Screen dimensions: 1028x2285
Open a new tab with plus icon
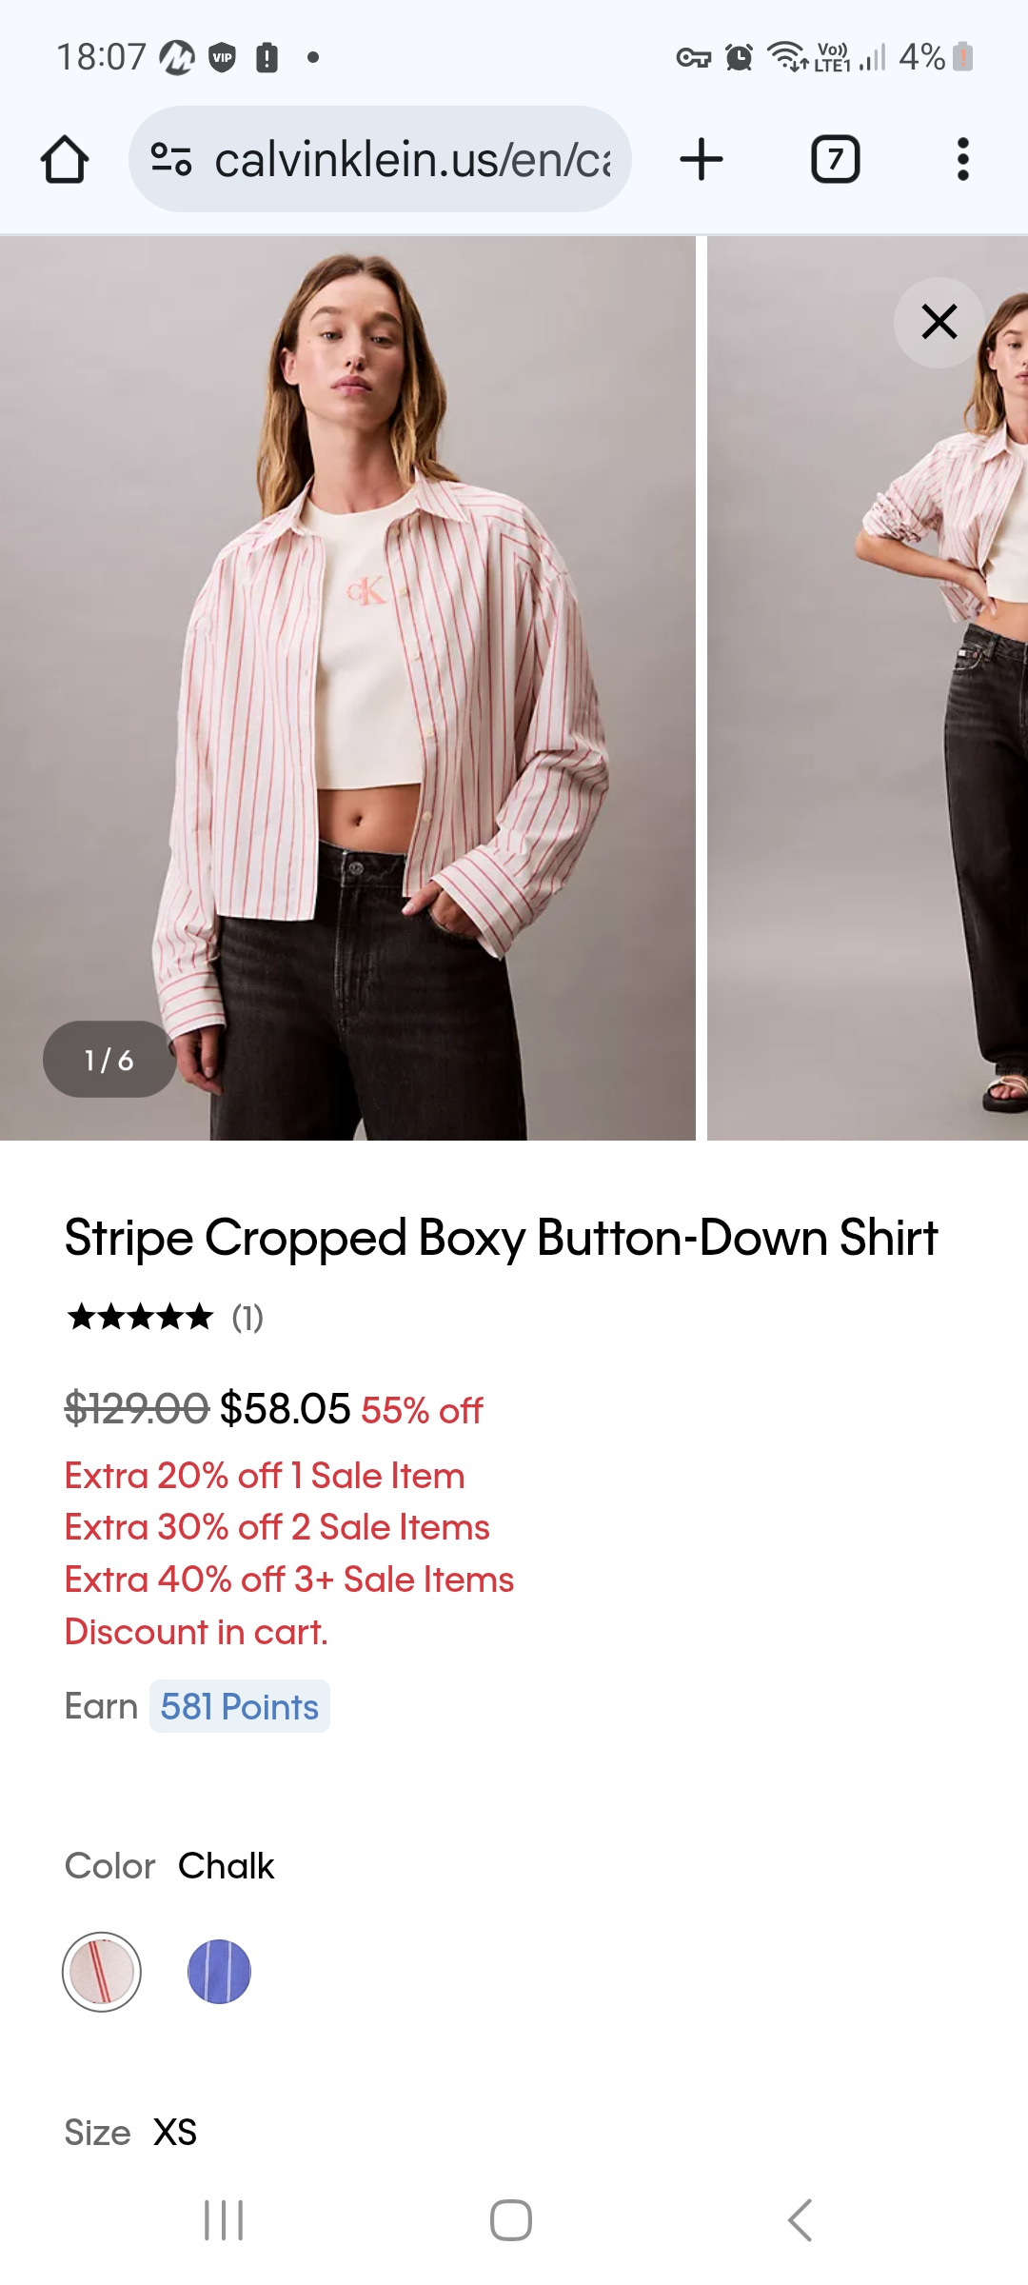tap(702, 159)
